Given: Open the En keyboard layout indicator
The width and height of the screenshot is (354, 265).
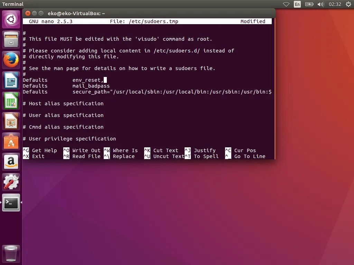Looking at the screenshot, I should point(297,4).
